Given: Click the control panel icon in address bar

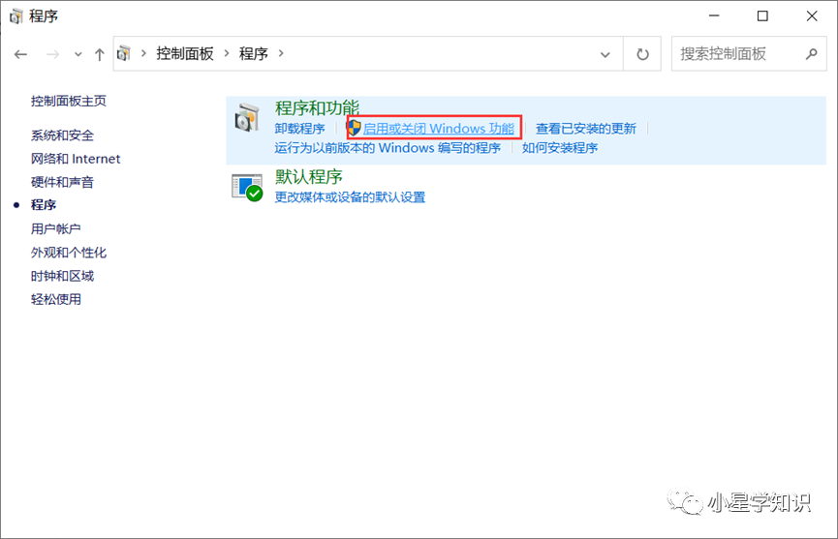Looking at the screenshot, I should (124, 53).
